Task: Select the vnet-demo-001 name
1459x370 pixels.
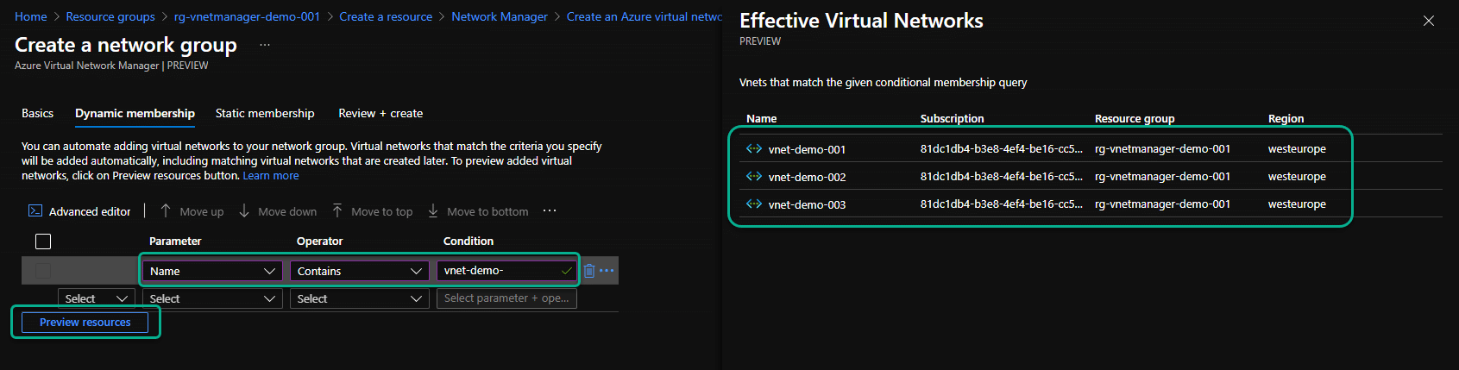Action: tap(807, 149)
